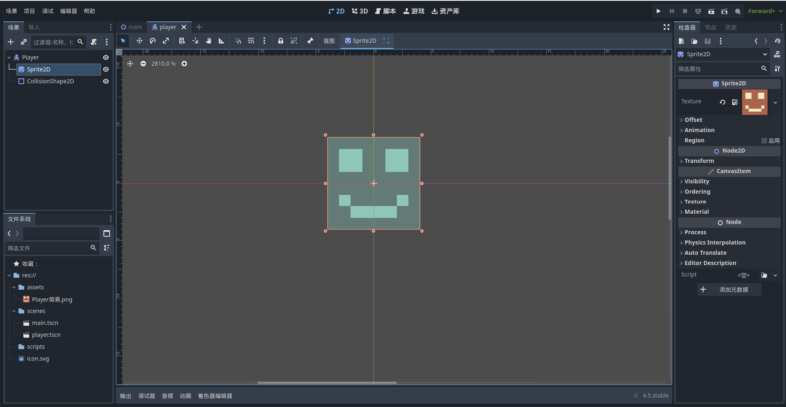Choose the Ruler measuring tool
Screen dimensions: 786x407
(222, 41)
